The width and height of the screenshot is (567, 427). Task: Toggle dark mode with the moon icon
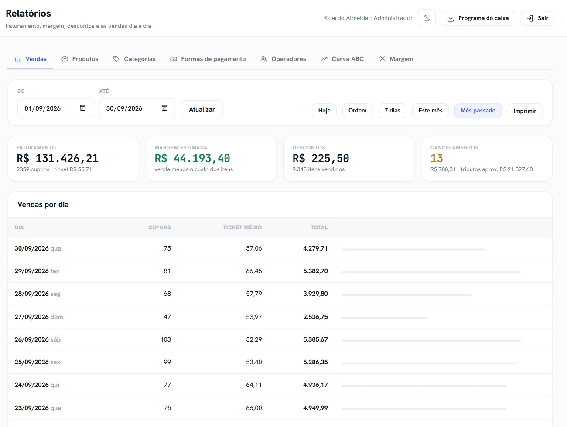(x=427, y=18)
